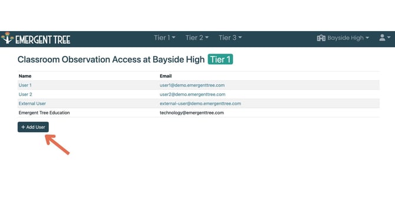
Task: Open the User 1 name link
Action: click(25, 85)
